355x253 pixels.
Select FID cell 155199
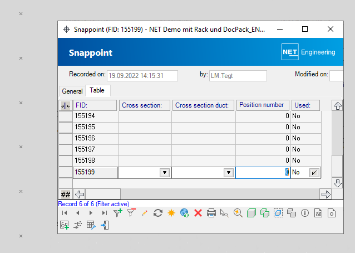95,173
